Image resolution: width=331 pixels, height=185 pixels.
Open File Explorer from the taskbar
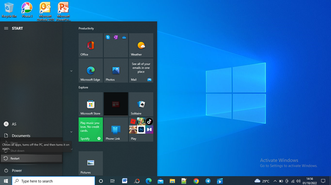tap(172, 181)
